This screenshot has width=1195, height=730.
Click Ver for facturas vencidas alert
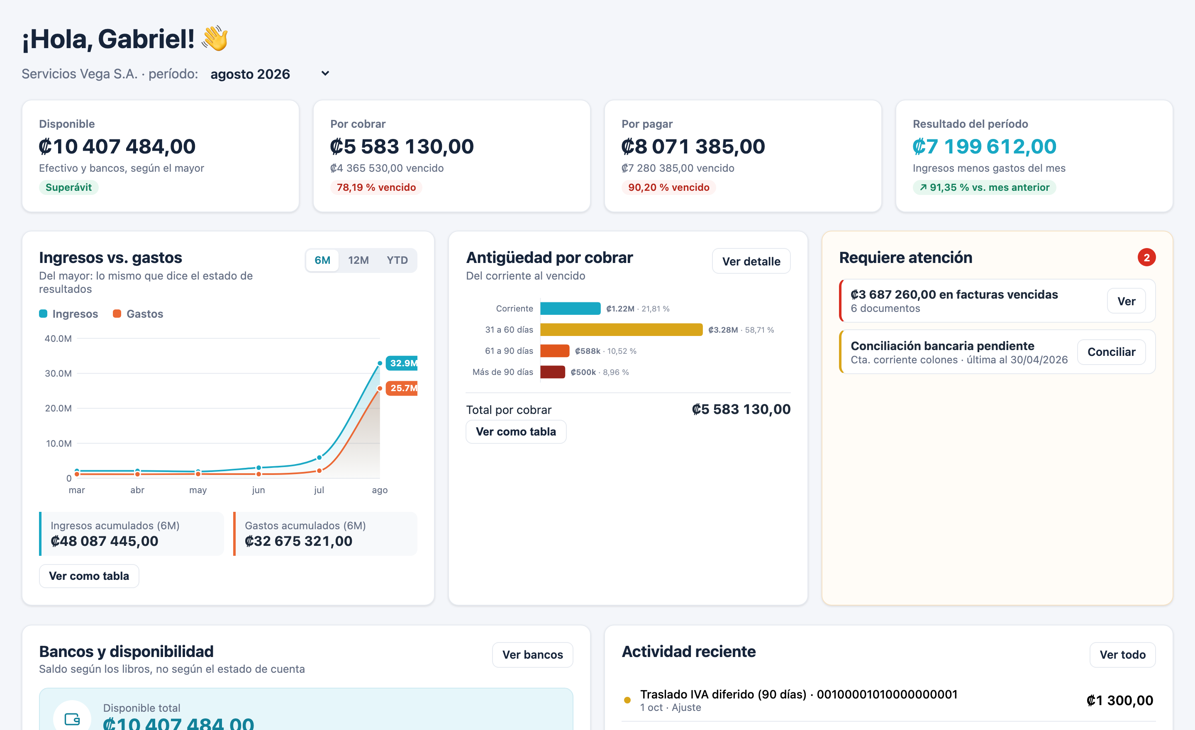click(1126, 301)
